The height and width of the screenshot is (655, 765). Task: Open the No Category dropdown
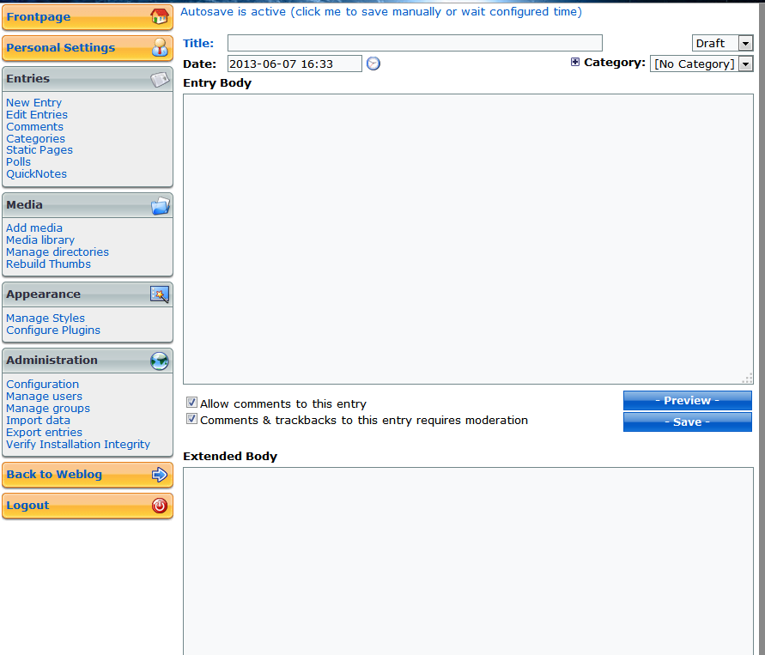coord(701,64)
